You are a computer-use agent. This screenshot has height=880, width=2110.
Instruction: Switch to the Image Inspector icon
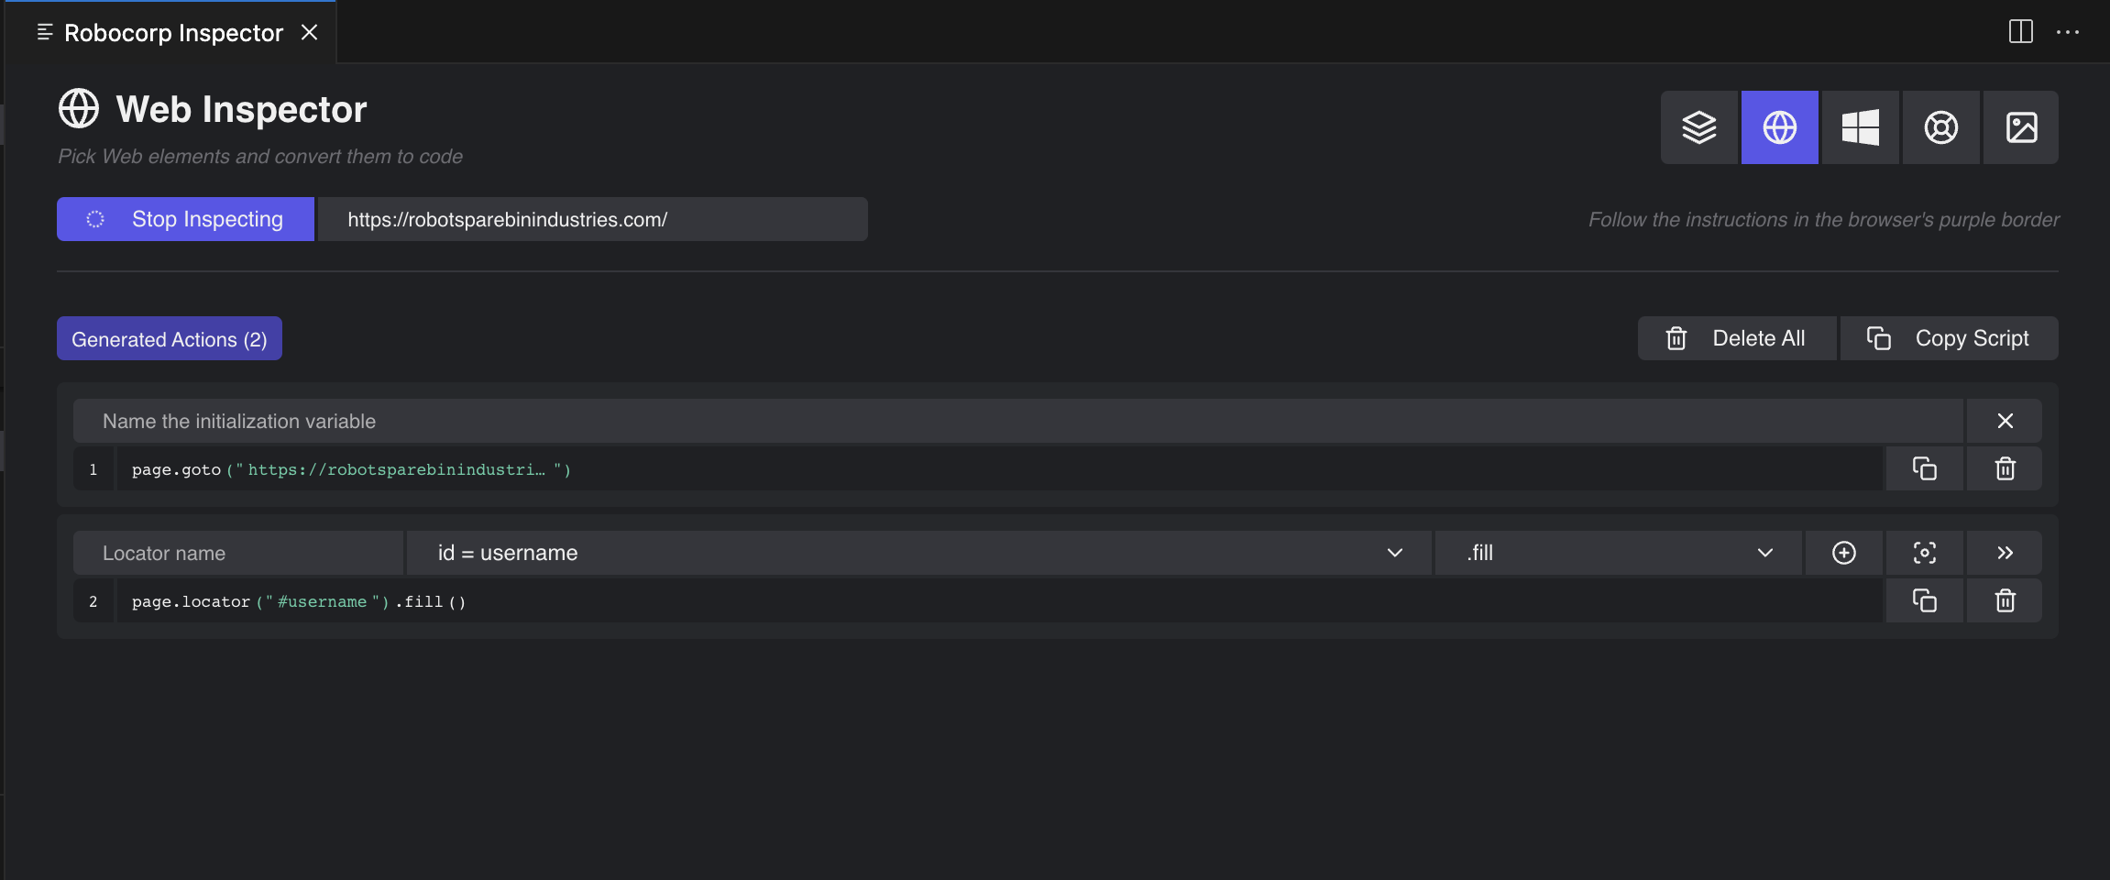tap(2021, 127)
